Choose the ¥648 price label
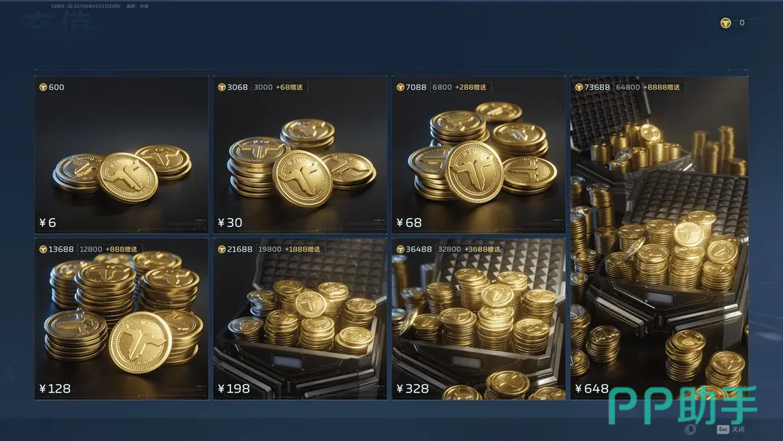 (x=592, y=389)
